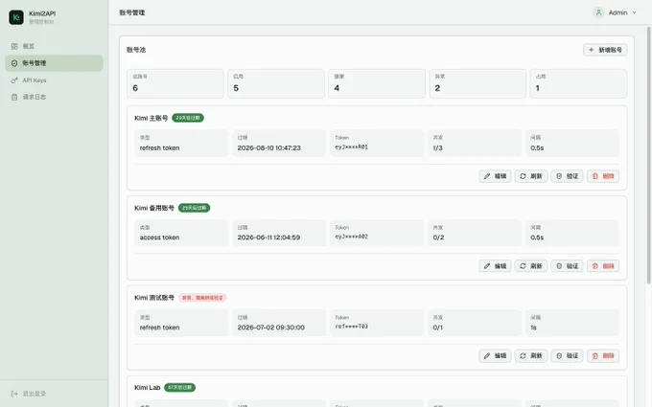Open 请求日志 request logs in sidebar
The image size is (652, 407).
pos(54,97)
